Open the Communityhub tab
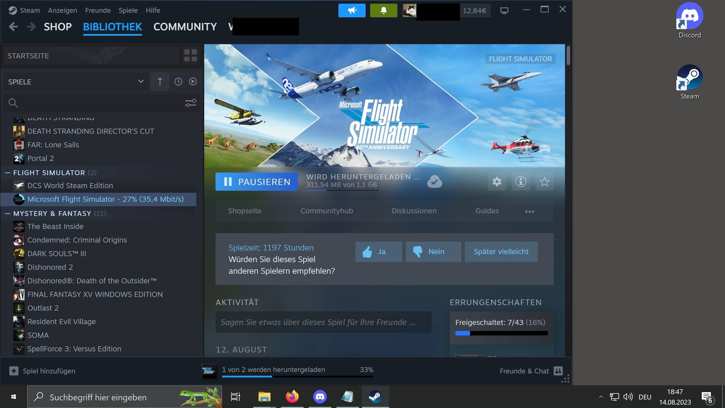This screenshot has height=408, width=725. point(327,211)
